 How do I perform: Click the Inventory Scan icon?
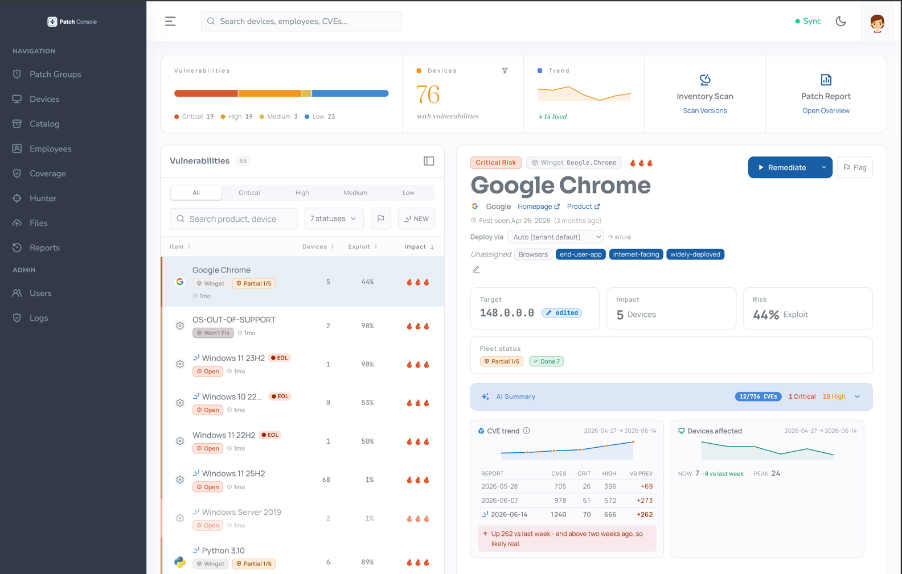[705, 80]
